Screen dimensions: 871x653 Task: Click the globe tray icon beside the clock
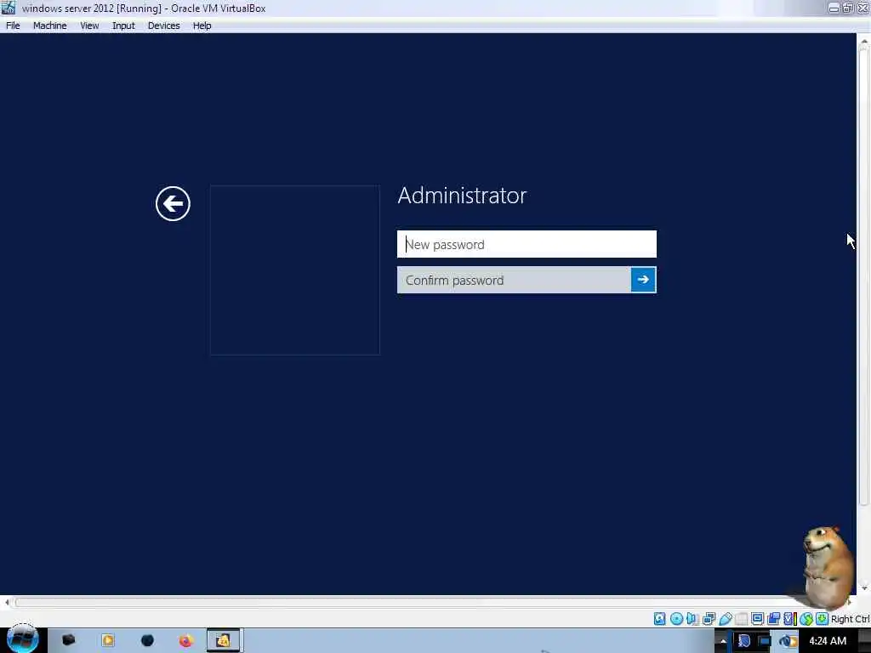click(x=788, y=641)
